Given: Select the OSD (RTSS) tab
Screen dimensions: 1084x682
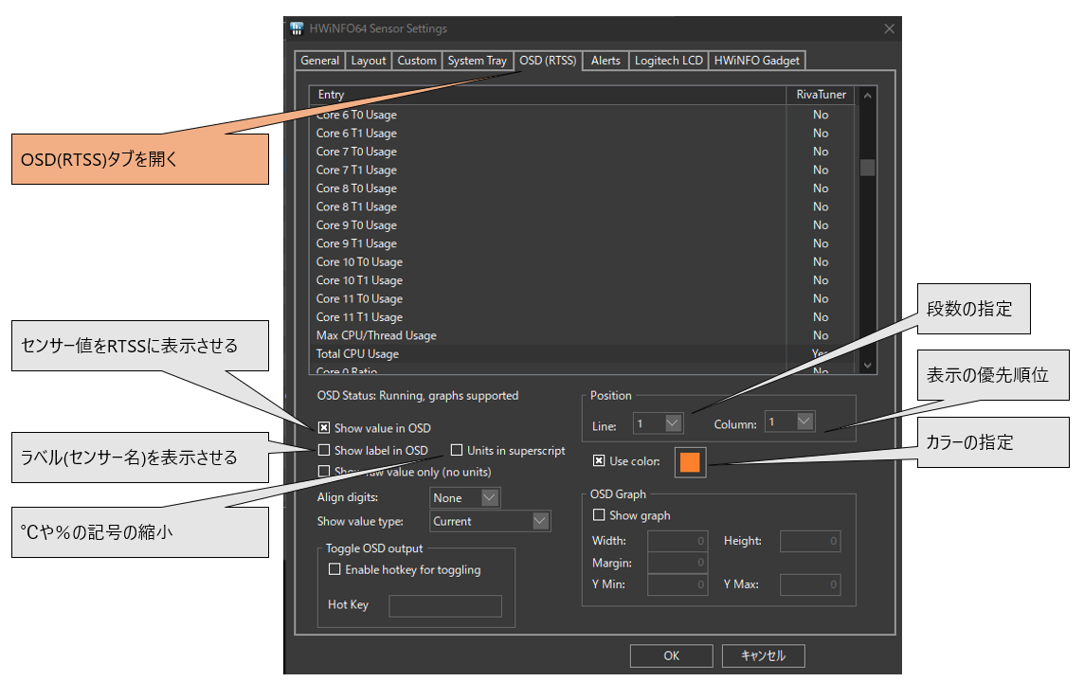Looking at the screenshot, I should click(x=548, y=60).
